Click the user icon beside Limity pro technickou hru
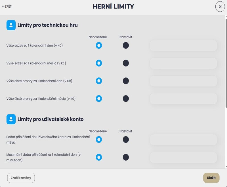 click(11, 25)
